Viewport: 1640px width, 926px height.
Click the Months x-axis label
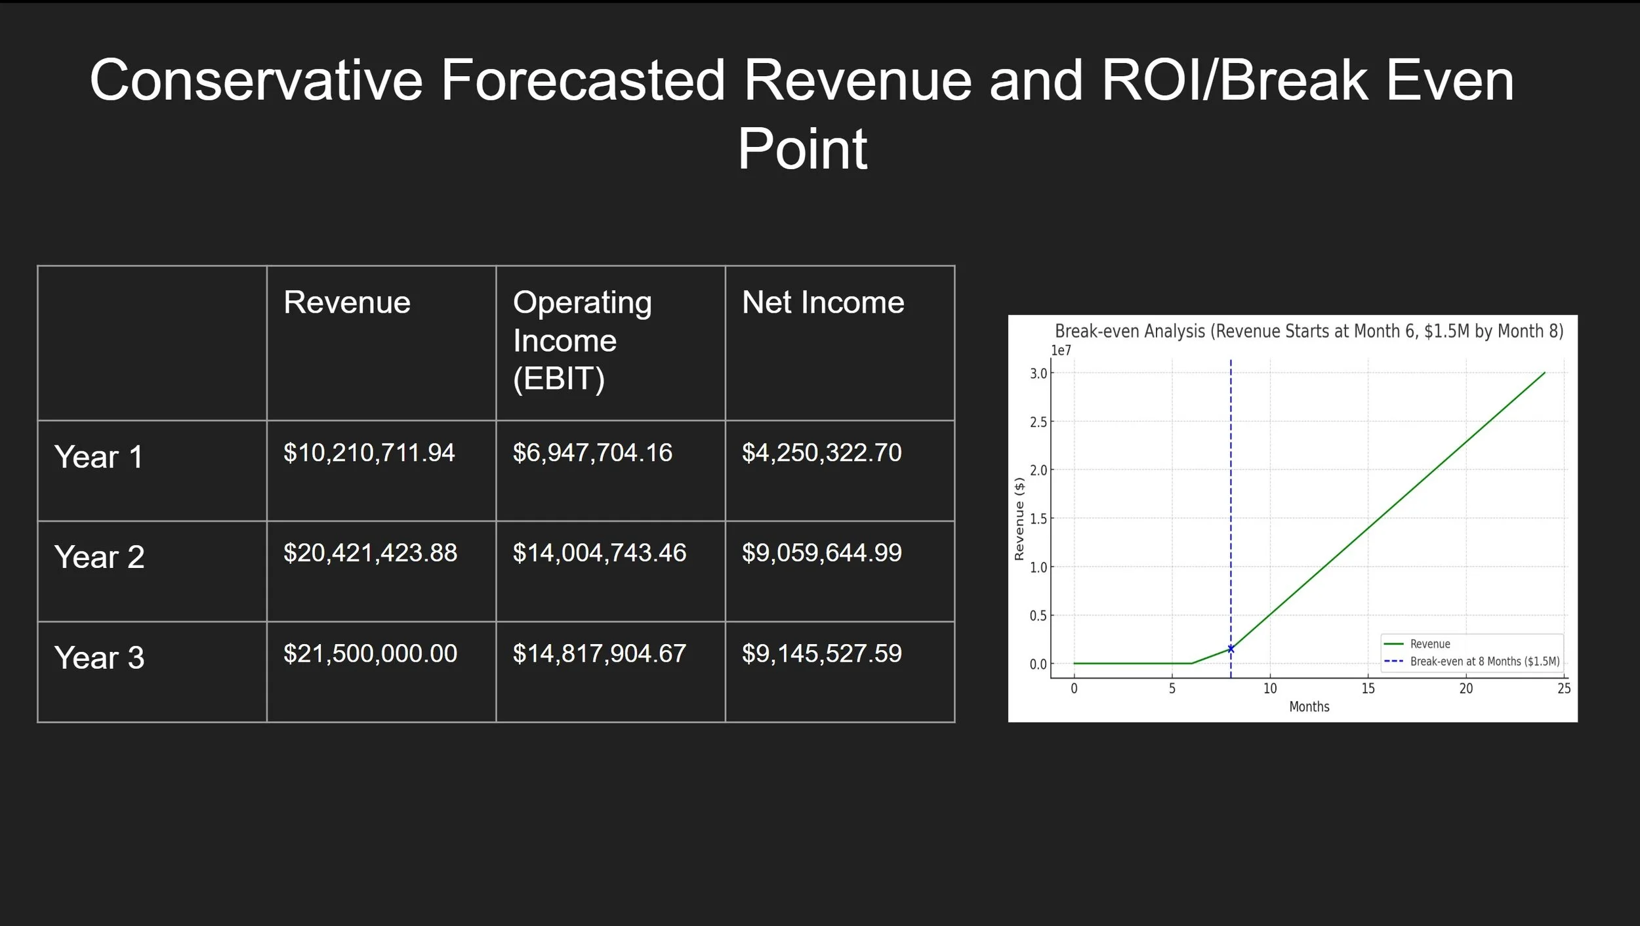[1309, 707]
